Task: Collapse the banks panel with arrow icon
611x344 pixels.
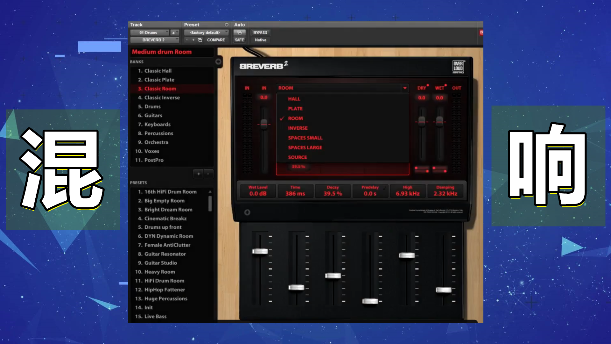Action: 218,61
